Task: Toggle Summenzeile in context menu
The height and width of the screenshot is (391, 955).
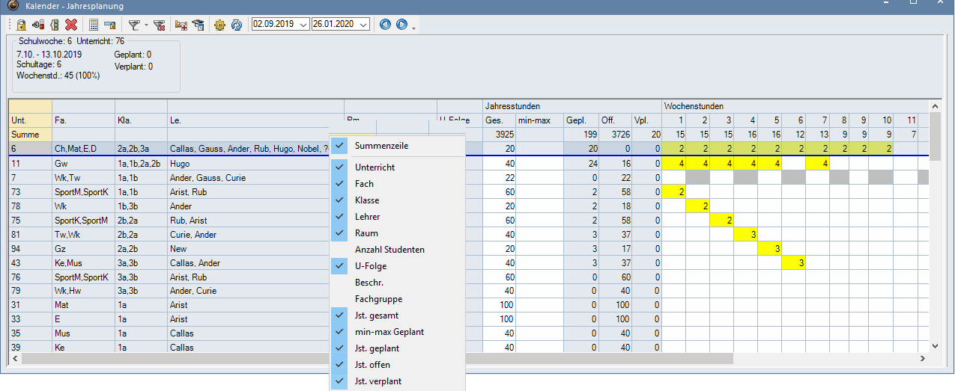Action: pyautogui.click(x=397, y=145)
